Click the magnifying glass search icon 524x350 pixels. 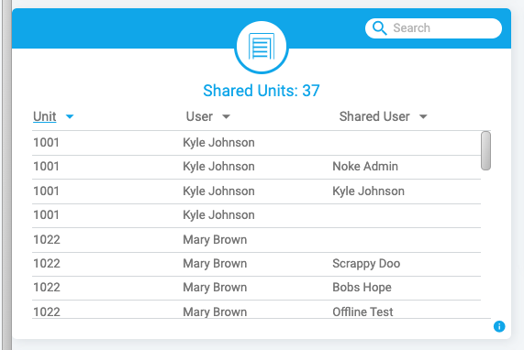pos(380,28)
